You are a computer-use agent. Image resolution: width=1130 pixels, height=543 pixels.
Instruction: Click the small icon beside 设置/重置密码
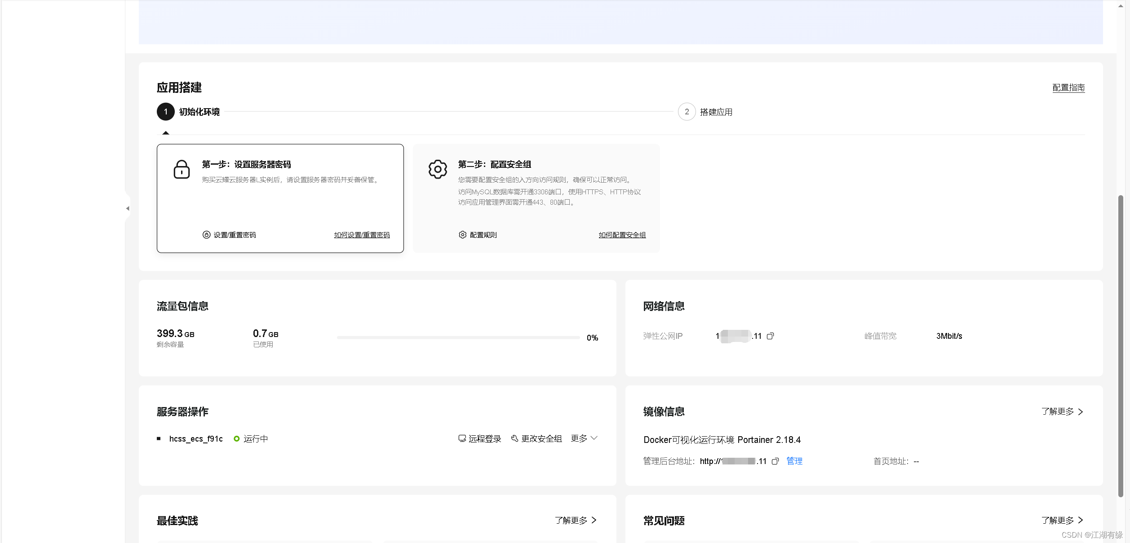(206, 234)
